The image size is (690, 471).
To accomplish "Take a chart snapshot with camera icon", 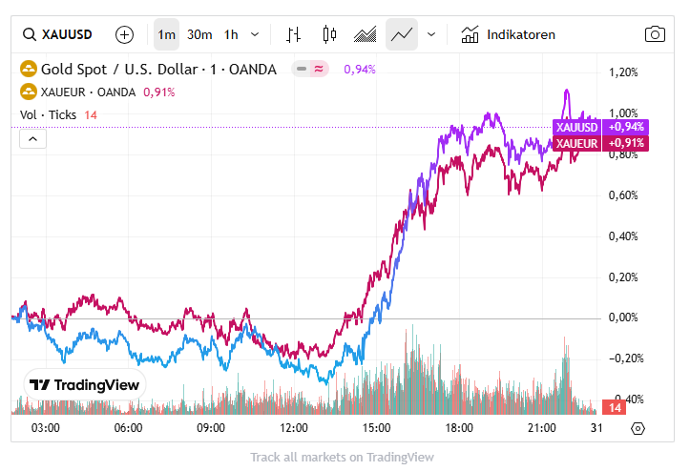I will (655, 34).
